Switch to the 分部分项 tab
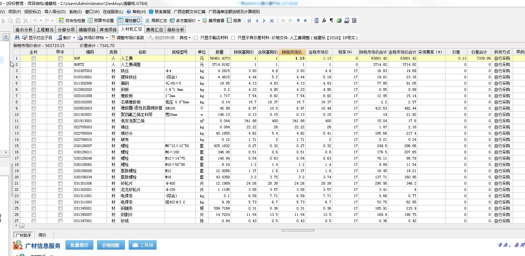 [x=66, y=30]
